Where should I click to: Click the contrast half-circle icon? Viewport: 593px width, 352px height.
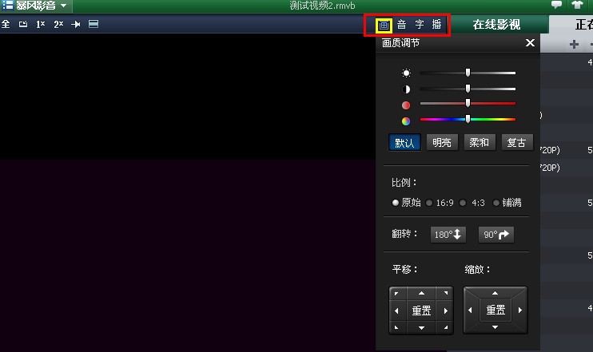pyautogui.click(x=406, y=89)
